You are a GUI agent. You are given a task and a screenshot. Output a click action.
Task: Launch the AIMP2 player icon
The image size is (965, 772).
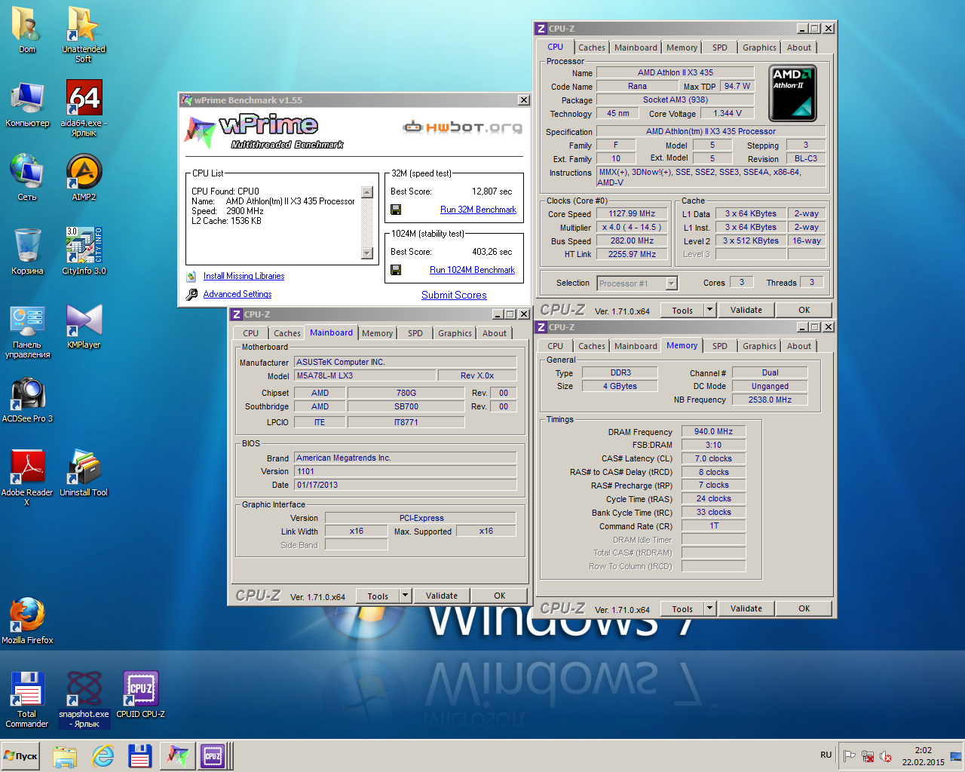[84, 177]
